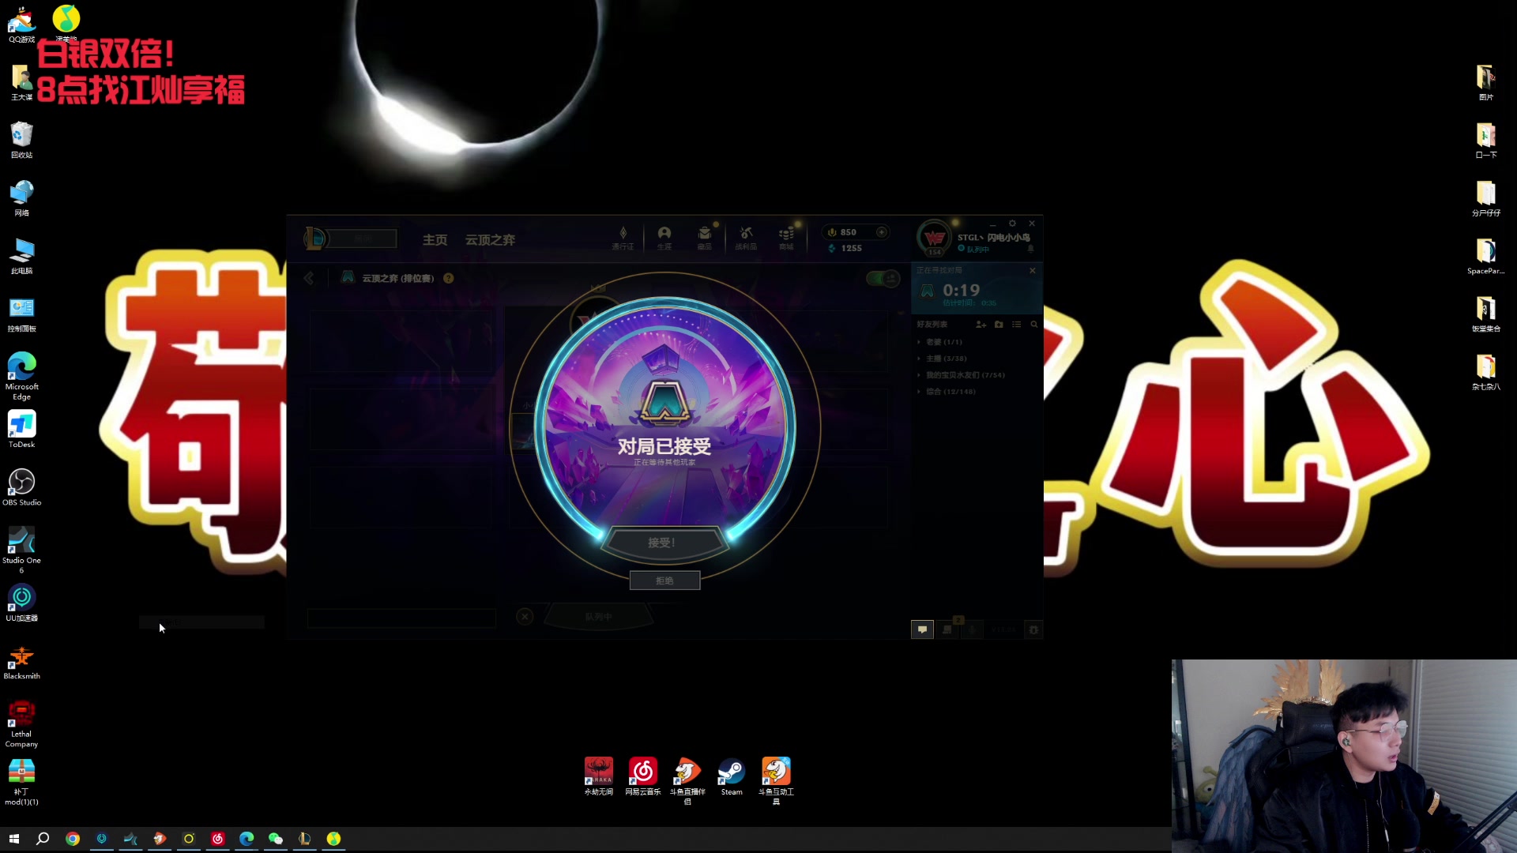The width and height of the screenshot is (1517, 853).
Task: Open the 商城 store icon
Action: tap(786, 237)
